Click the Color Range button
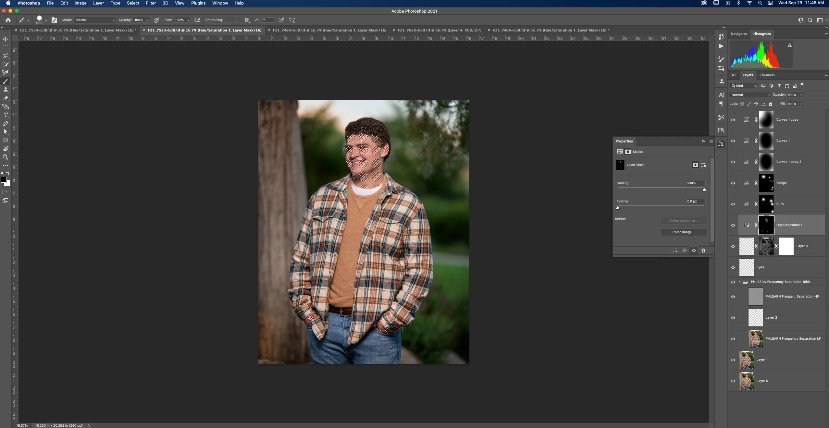Image resolution: width=829 pixels, height=428 pixels. 683,232
